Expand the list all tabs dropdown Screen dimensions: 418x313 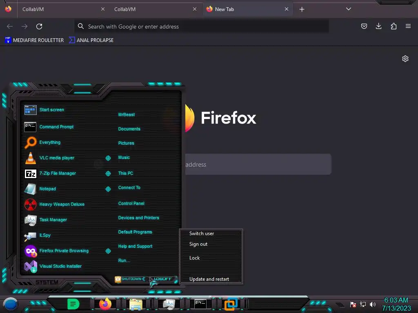(349, 9)
